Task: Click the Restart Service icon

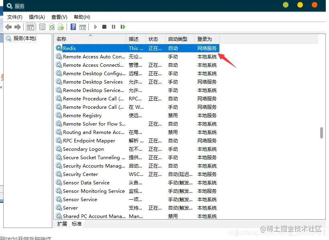Action: click(x=123, y=27)
